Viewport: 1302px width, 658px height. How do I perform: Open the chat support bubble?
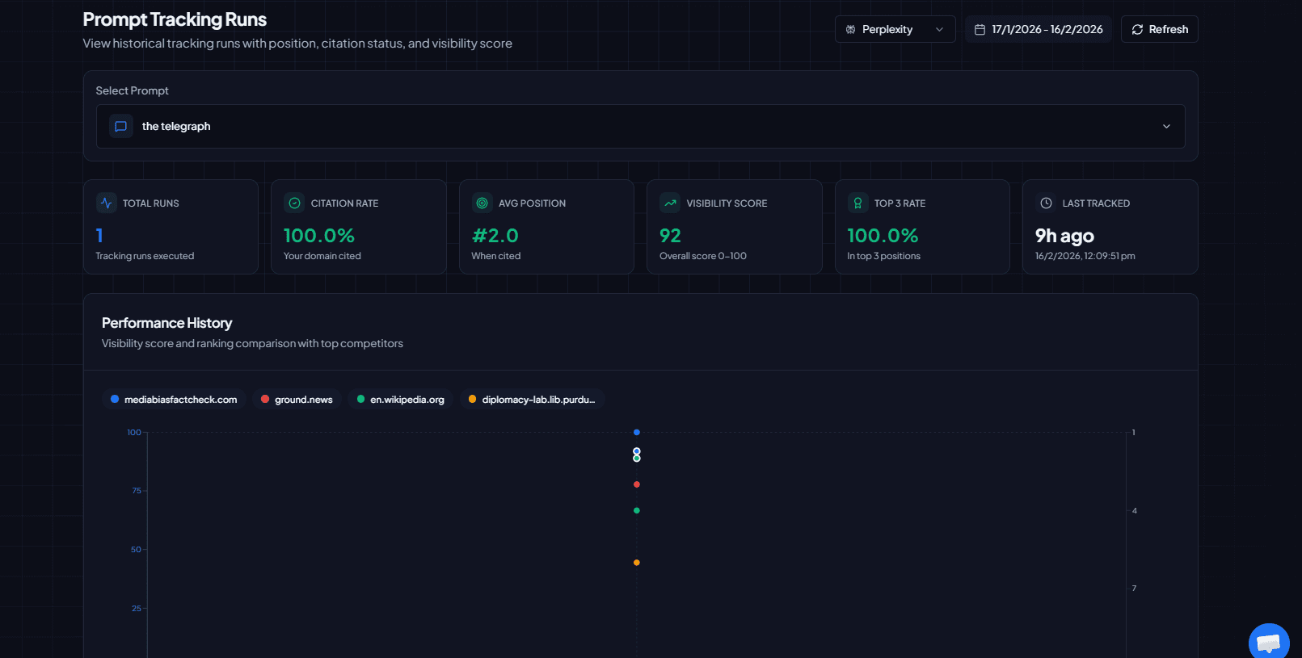(x=1268, y=642)
